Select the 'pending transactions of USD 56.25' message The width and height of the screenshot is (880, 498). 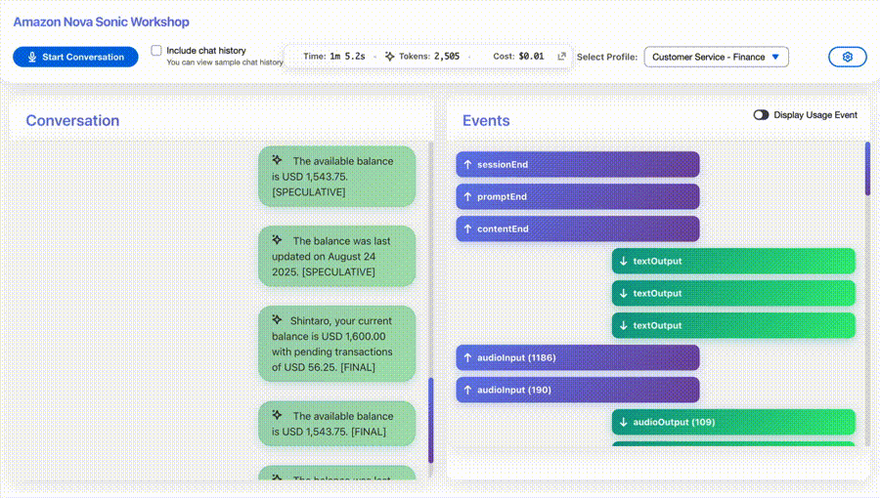click(x=336, y=344)
